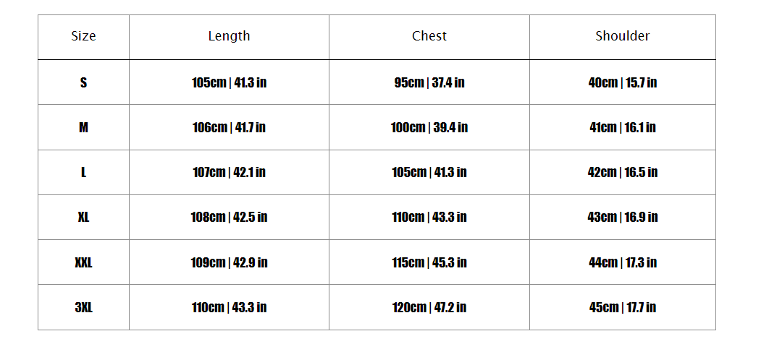Click the 107cm | 42.1 in length cell
Viewport: 769px width, 352px height.
[x=229, y=172]
